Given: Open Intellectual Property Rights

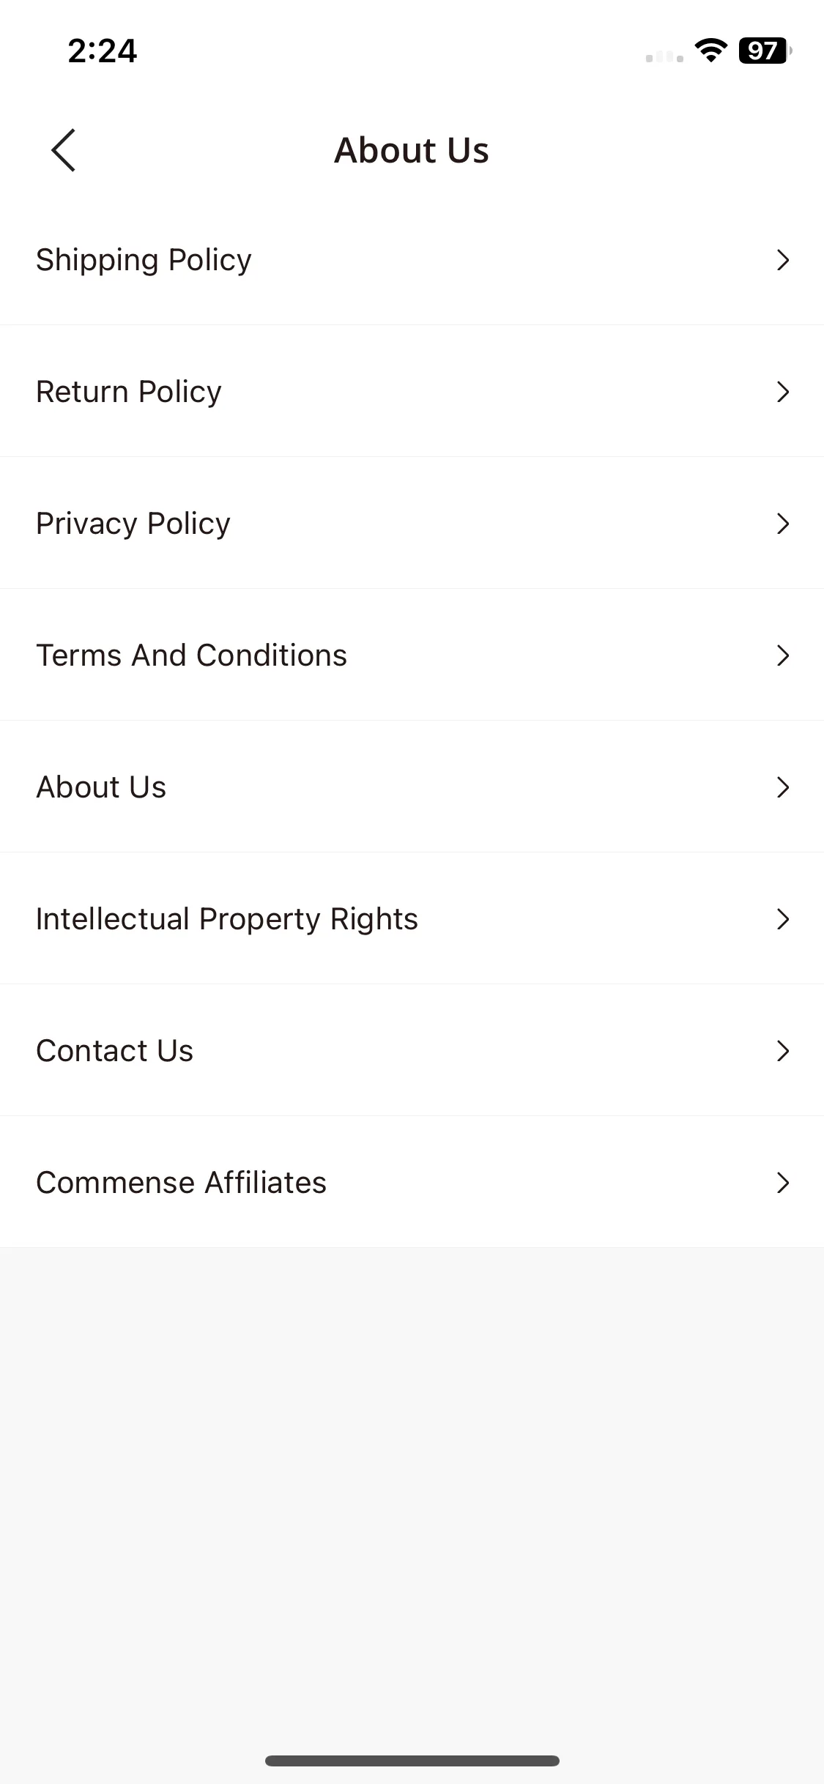Looking at the screenshot, I should (x=412, y=919).
